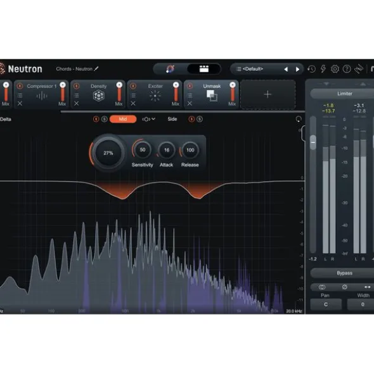
Task: Go to the next preset
Action: (x=297, y=70)
